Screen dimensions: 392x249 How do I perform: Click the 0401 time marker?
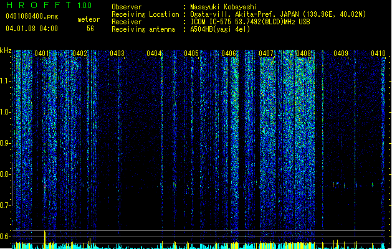coord(42,54)
